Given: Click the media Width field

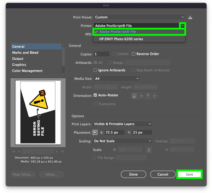Looking at the screenshot, I should pos(106,87).
